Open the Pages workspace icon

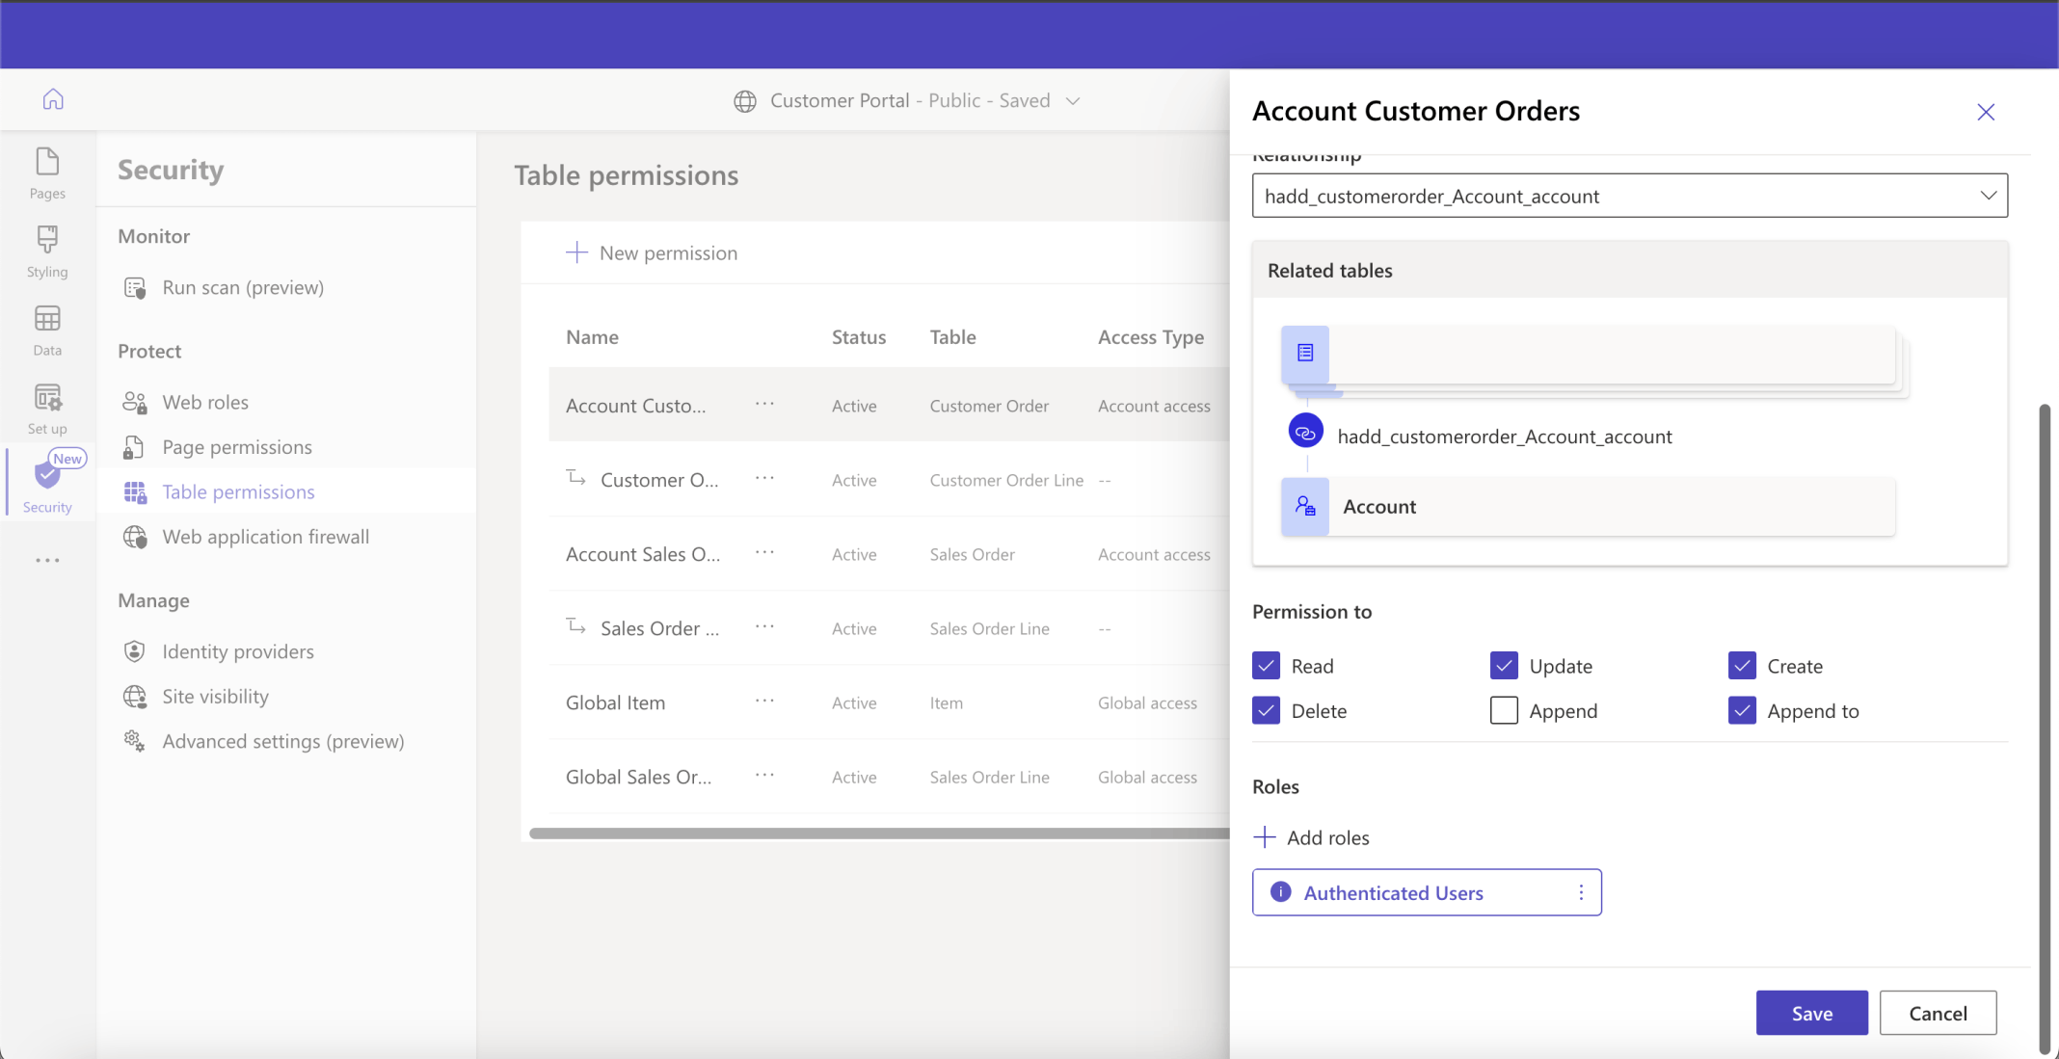pos(47,172)
